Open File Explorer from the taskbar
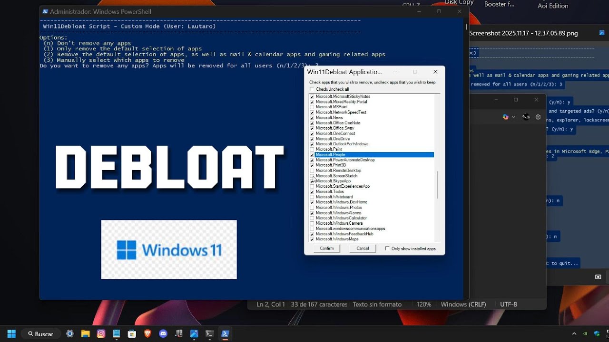This screenshot has height=342, width=609. point(85,333)
